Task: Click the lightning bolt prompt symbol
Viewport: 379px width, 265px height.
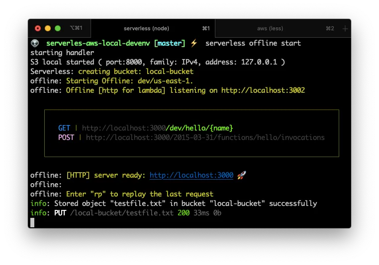Action: [194, 43]
